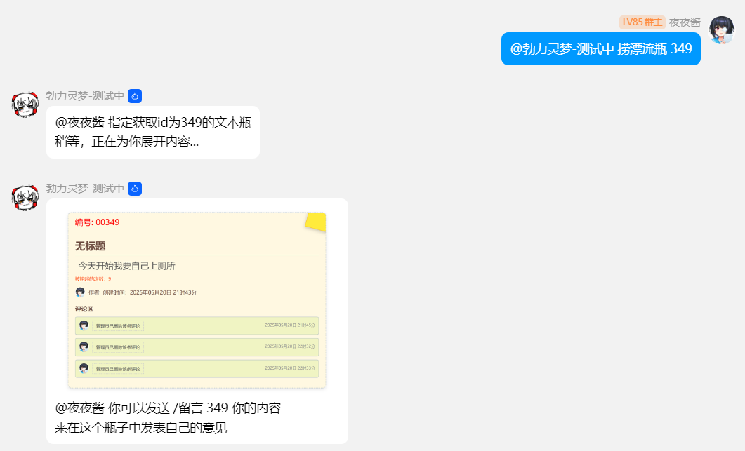Click commenter avatar in the 21时45分 comment
This screenshot has width=745, height=451.
coord(84,325)
